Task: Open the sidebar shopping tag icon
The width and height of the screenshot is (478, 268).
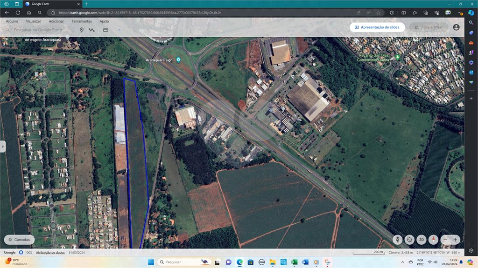Action: click(x=471, y=33)
